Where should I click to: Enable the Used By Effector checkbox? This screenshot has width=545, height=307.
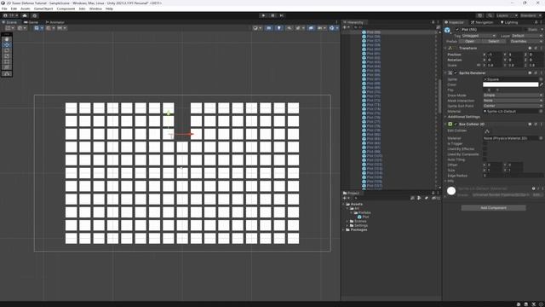pyautogui.click(x=485, y=149)
